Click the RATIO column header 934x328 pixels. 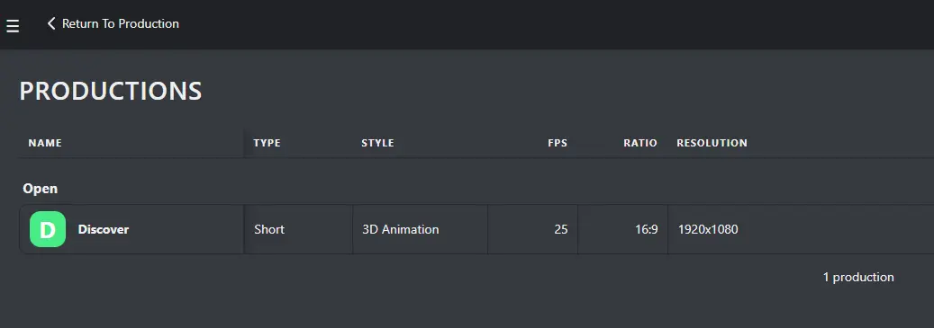pyautogui.click(x=640, y=143)
